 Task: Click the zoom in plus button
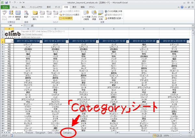pos(190,136)
